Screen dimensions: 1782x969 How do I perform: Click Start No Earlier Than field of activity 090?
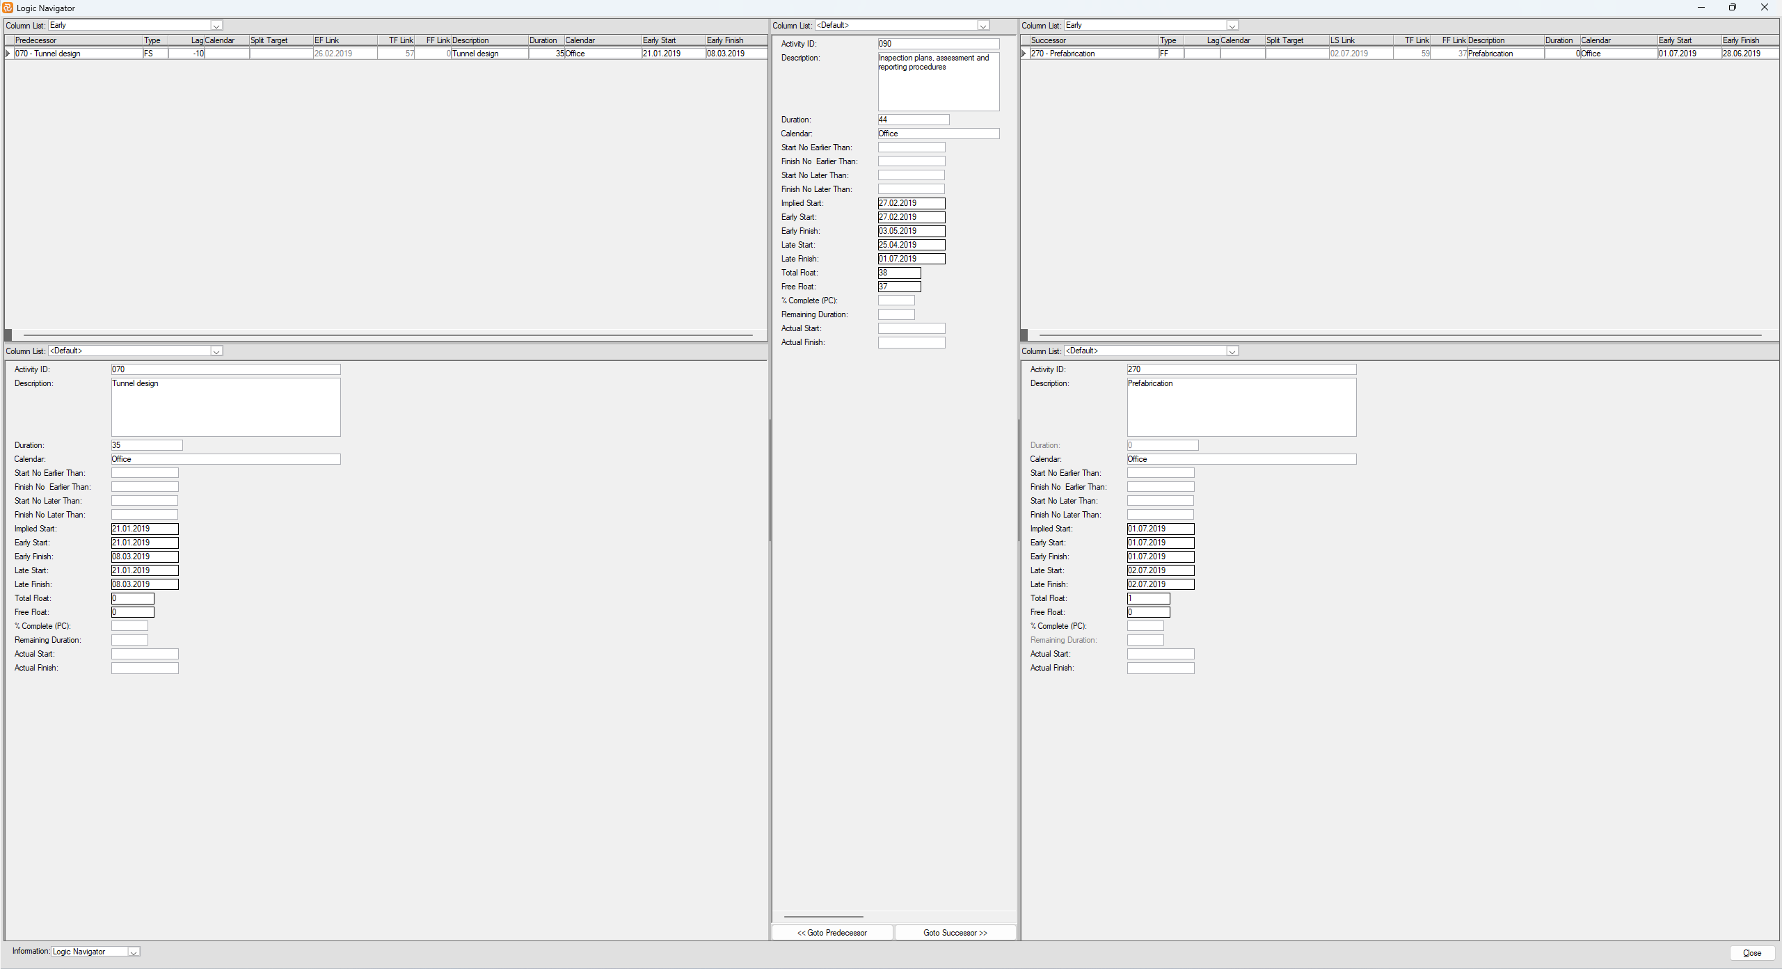(912, 147)
